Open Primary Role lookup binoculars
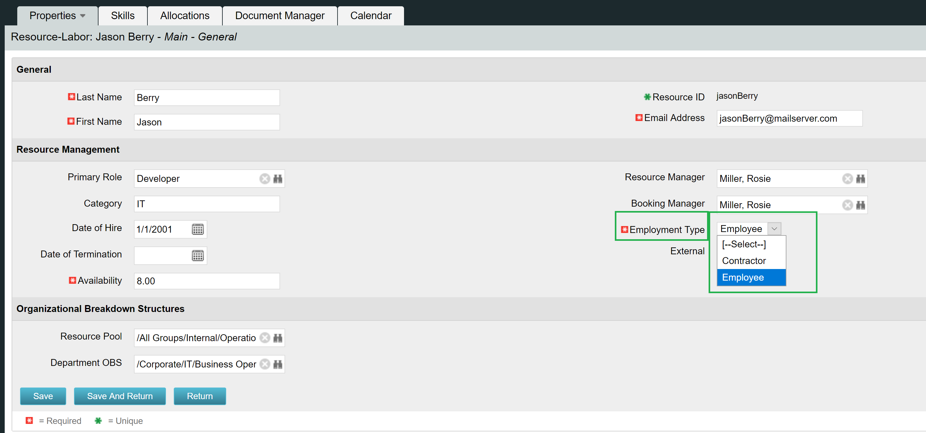Screen dimensions: 926x433 coord(278,179)
